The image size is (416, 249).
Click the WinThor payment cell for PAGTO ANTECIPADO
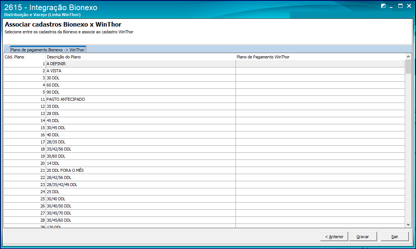[x=320, y=99]
